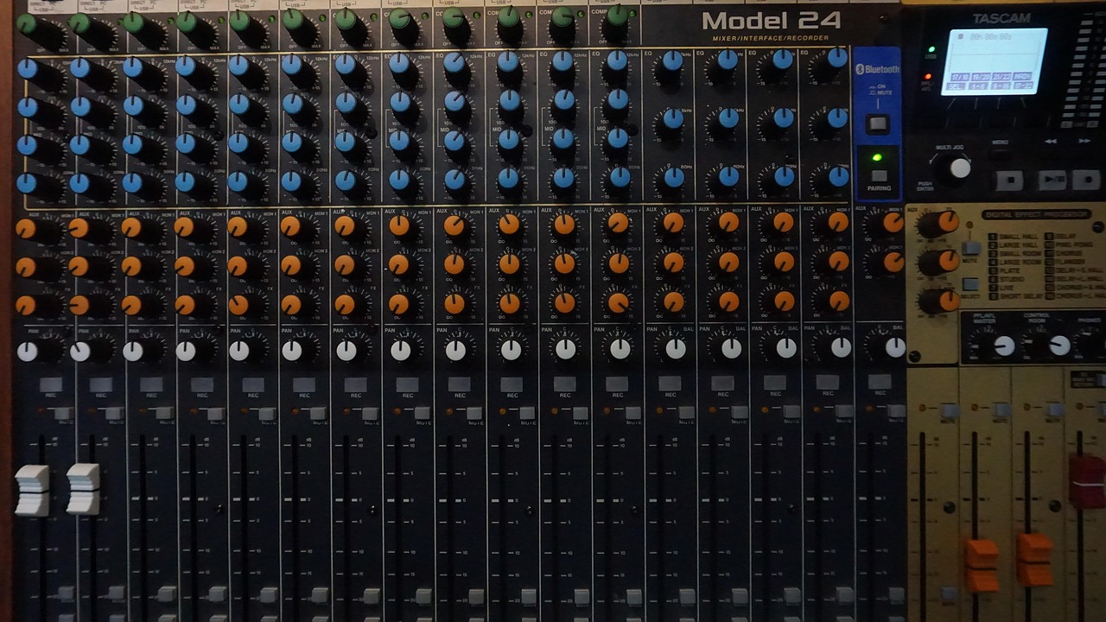1106x622 pixels.
Task: Click the channel 10 white PAN knob
Action: 511,351
